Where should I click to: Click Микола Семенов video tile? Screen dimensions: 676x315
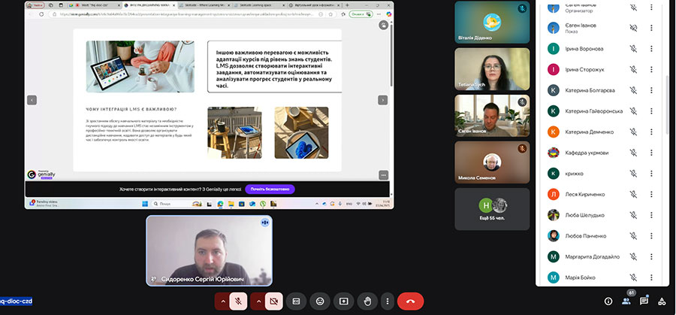point(492,162)
